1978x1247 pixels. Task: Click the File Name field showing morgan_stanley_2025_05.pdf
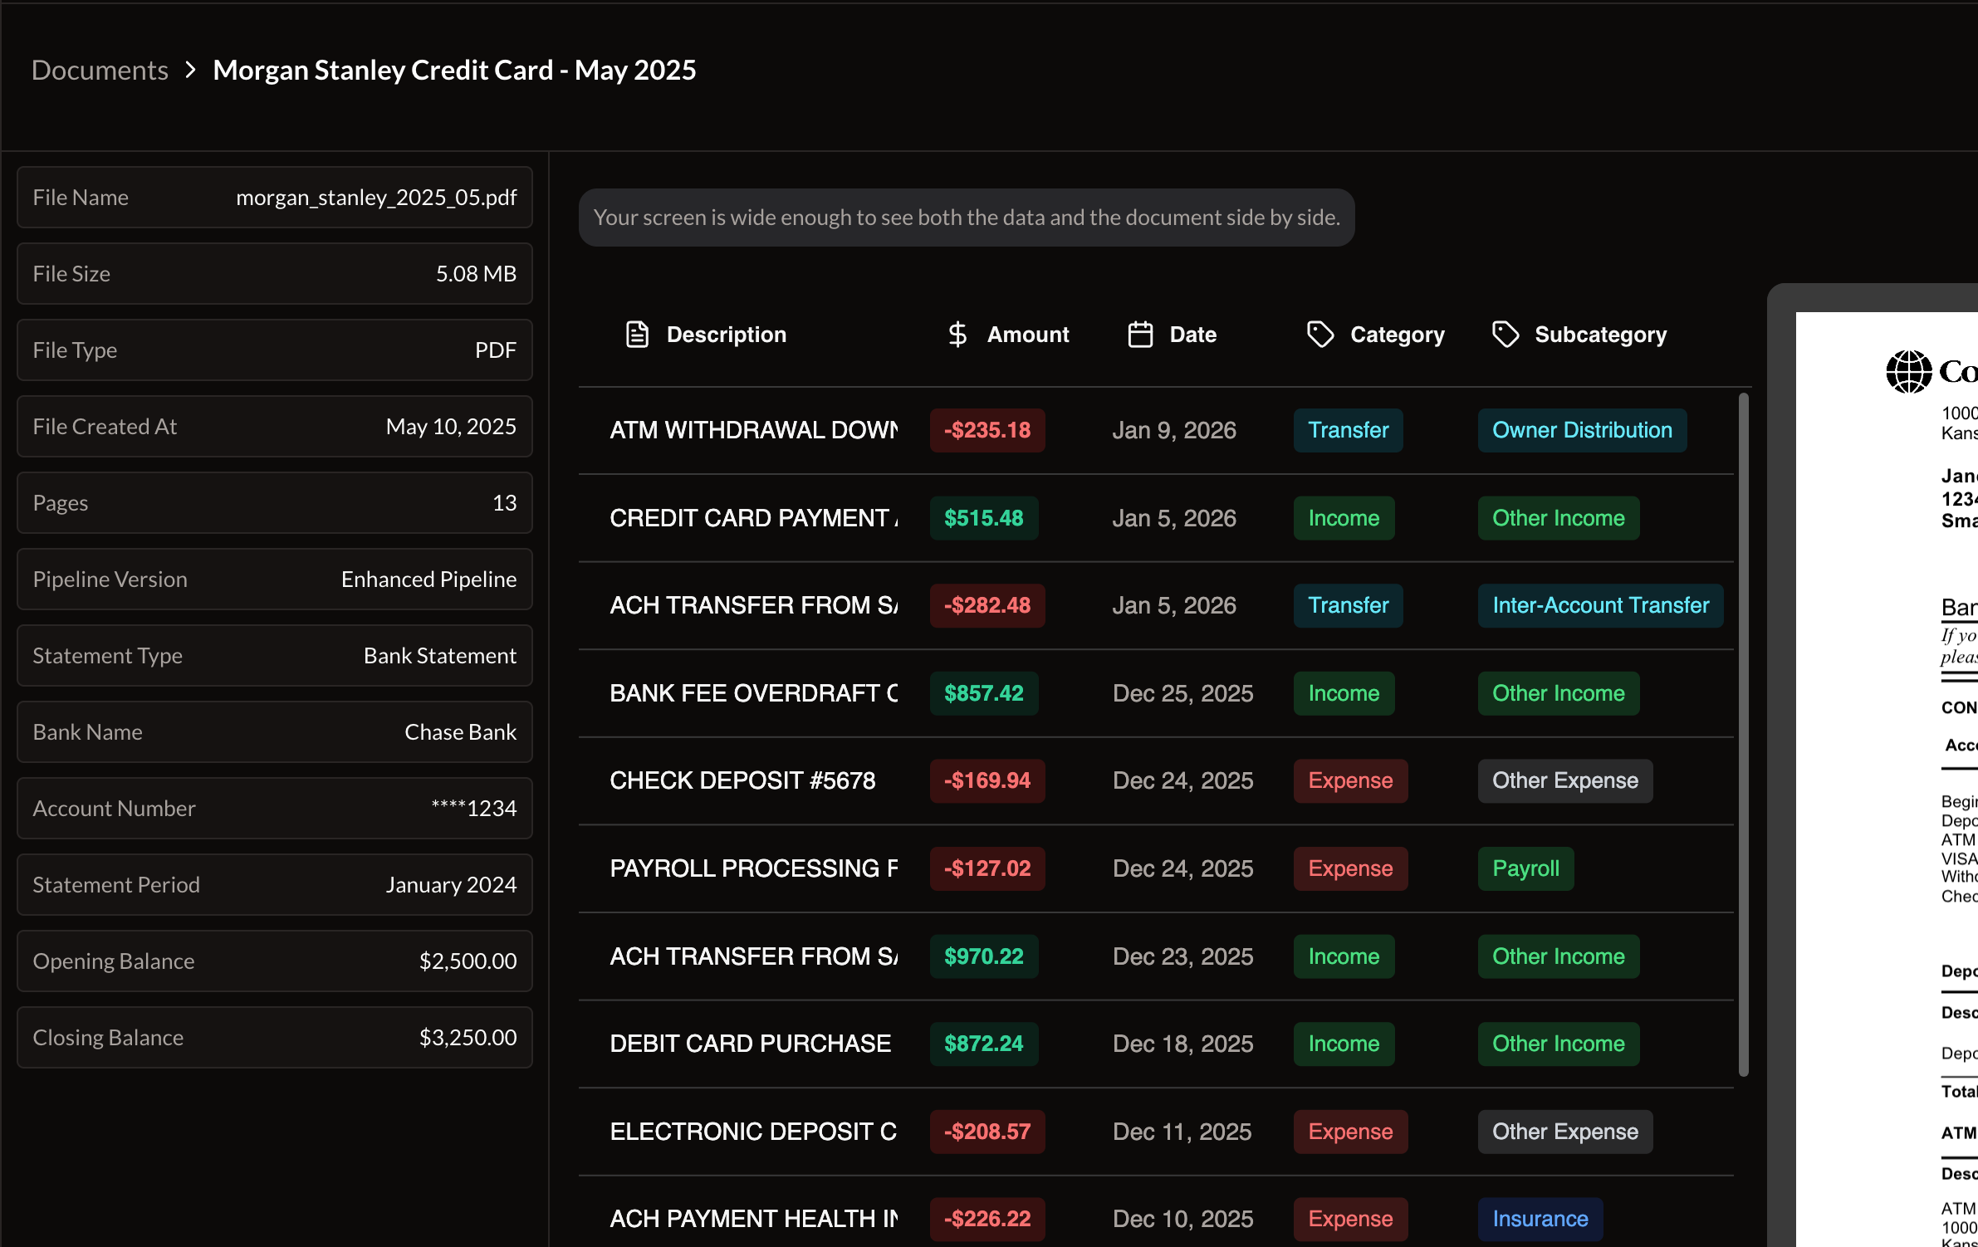point(274,197)
